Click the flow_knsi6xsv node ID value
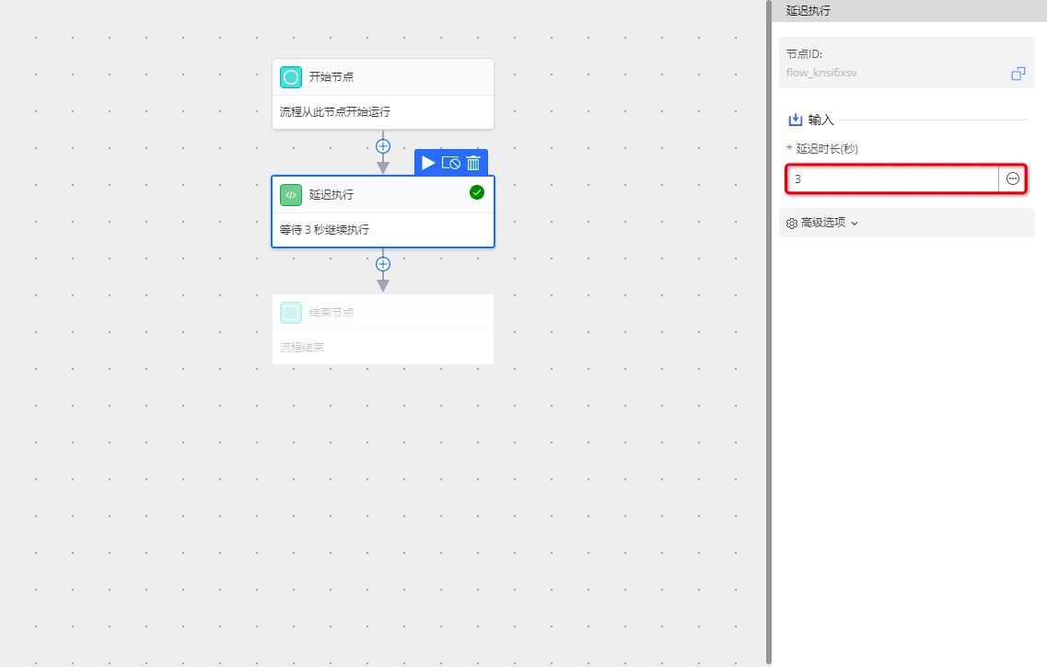This screenshot has width=1047, height=667. coord(821,73)
